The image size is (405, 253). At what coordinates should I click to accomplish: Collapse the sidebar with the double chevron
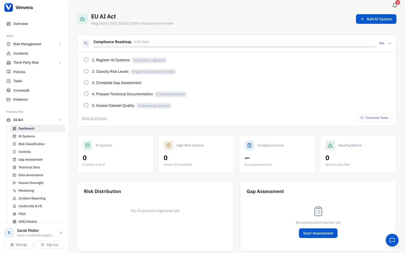(x=61, y=233)
